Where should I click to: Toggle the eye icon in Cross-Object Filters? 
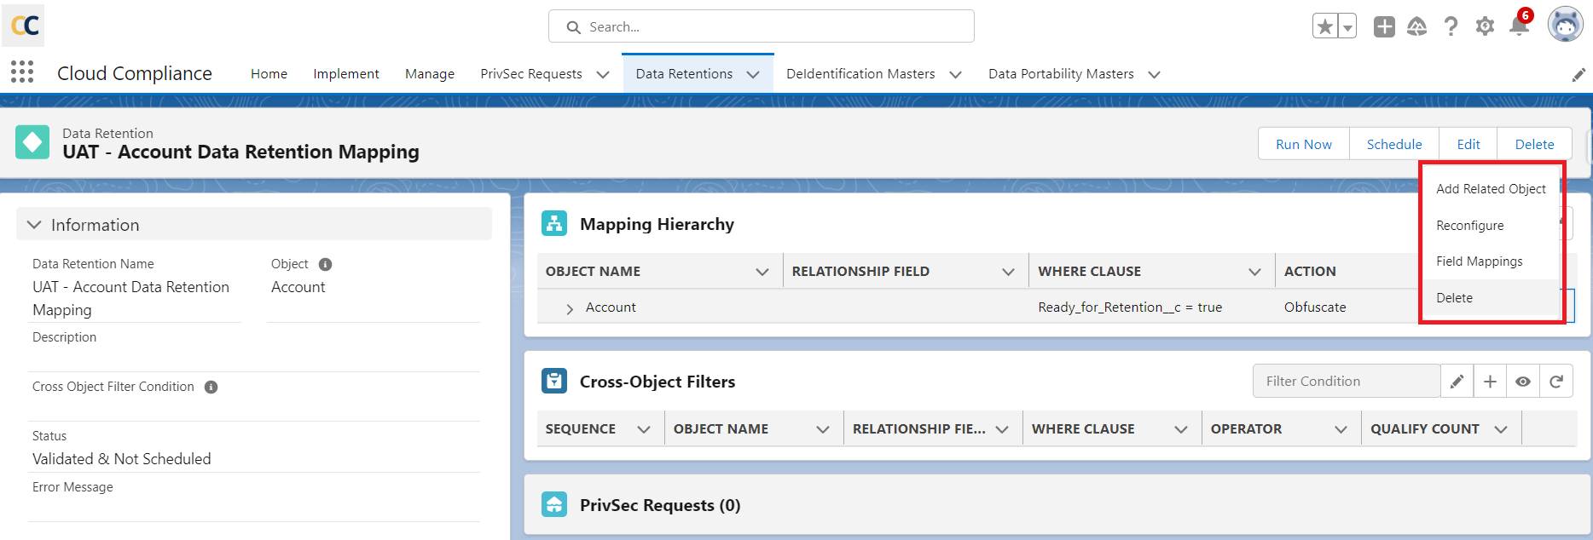(x=1522, y=382)
